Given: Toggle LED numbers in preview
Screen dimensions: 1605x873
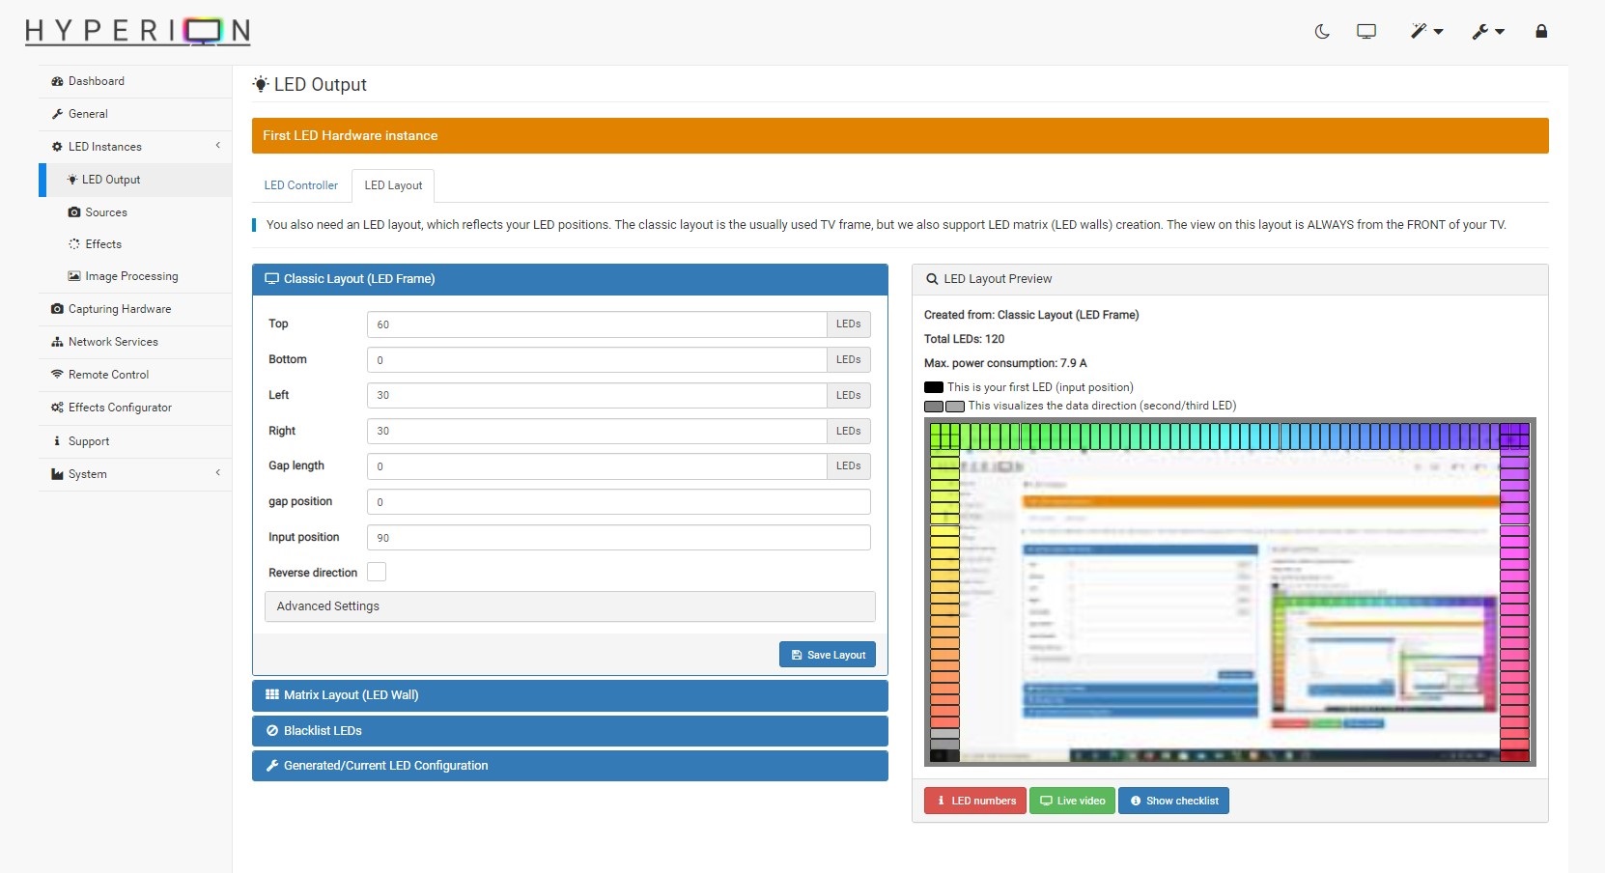Looking at the screenshot, I should tap(975, 801).
